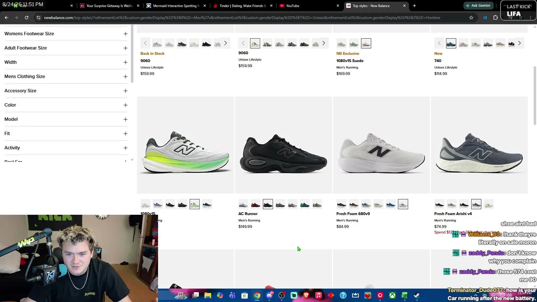Image resolution: width=537 pixels, height=302 pixels.
Task: Select the first swatch under second 9060
Action: click(255, 43)
